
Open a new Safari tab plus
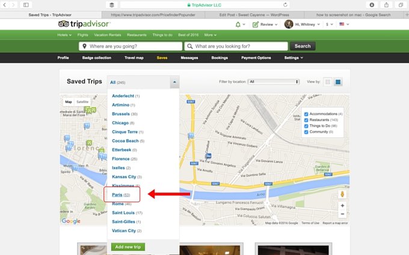coord(407,14)
